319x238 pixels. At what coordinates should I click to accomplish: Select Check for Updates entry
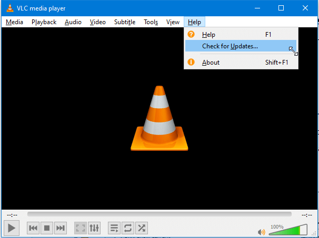pyautogui.click(x=241, y=46)
